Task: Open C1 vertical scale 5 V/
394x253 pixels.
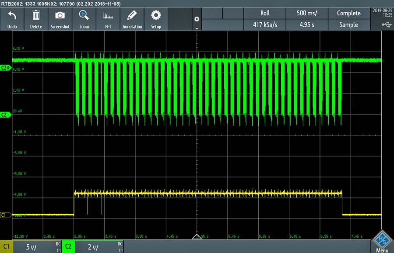Action: tap(32, 247)
